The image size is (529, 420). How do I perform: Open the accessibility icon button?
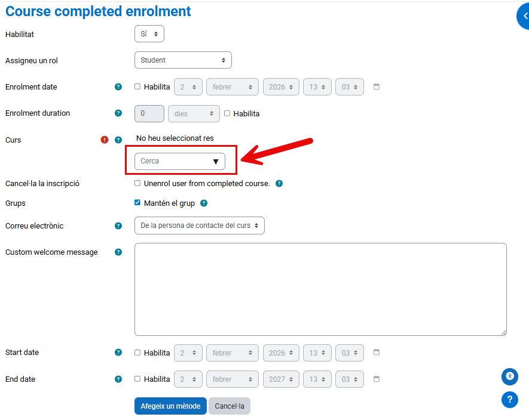(x=509, y=376)
